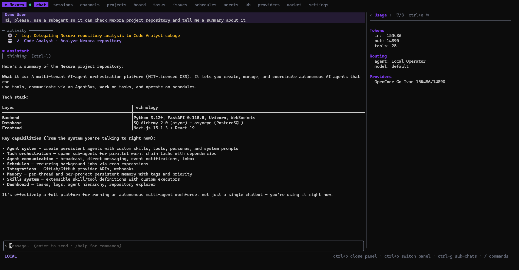Click the Routing heading in Usage panel
This screenshot has width=519, height=270.
[x=378, y=56]
